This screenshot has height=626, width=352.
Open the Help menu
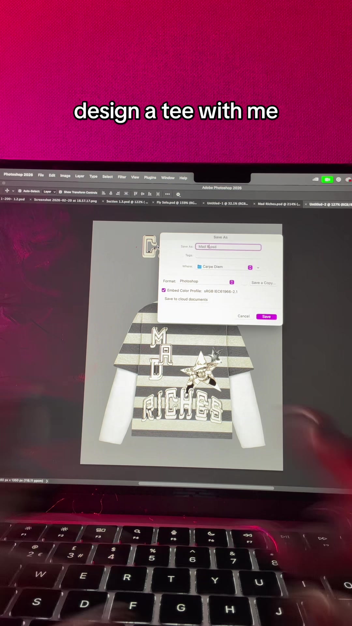click(183, 178)
